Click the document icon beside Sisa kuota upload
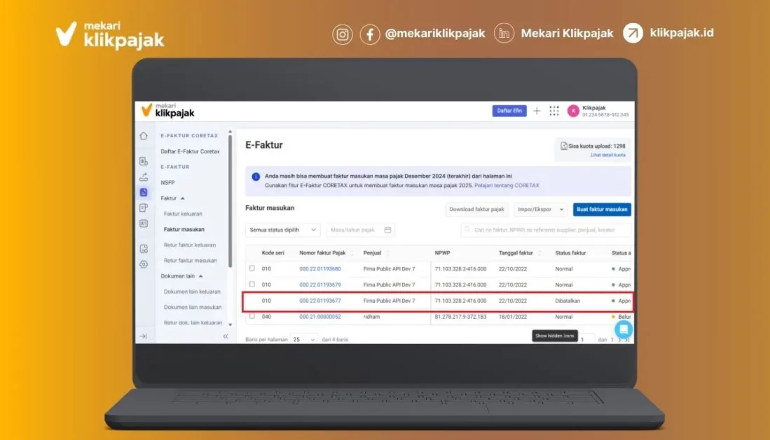 click(564, 146)
